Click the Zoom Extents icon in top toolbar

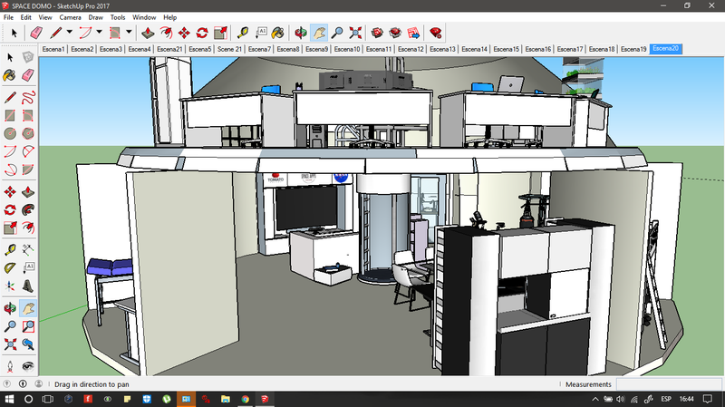pos(355,33)
